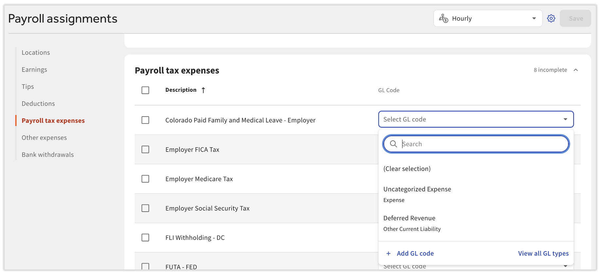This screenshot has width=601, height=275.
Task: Focus the GL code Search field
Action: click(x=483, y=144)
